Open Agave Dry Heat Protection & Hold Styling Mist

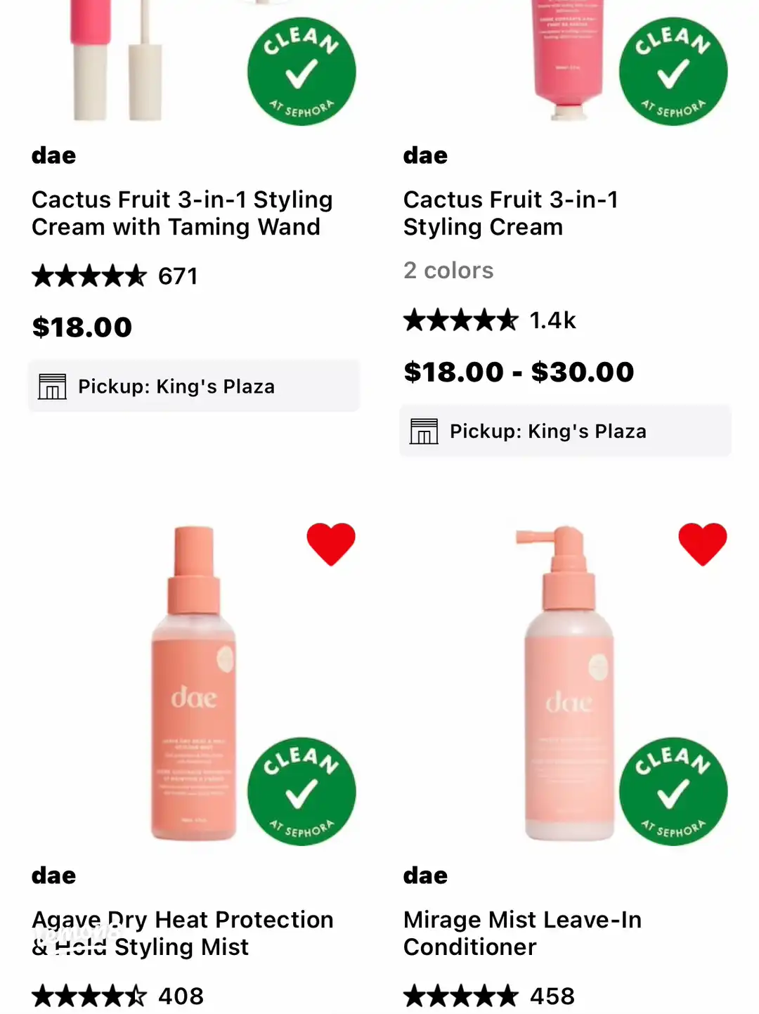(x=183, y=932)
